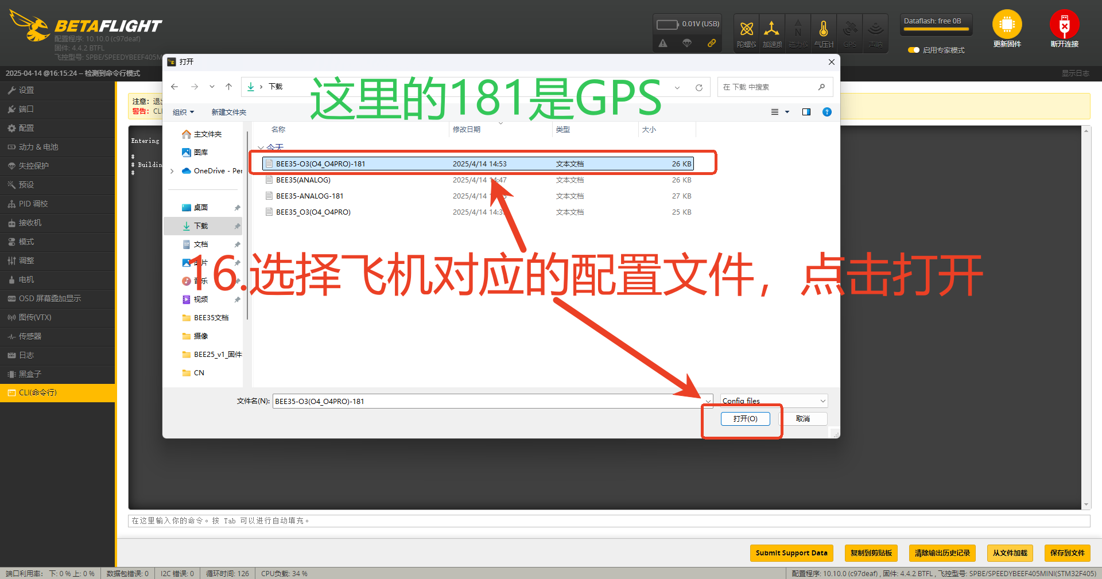Toggle 启用专家模式 expert mode switch

point(914,50)
